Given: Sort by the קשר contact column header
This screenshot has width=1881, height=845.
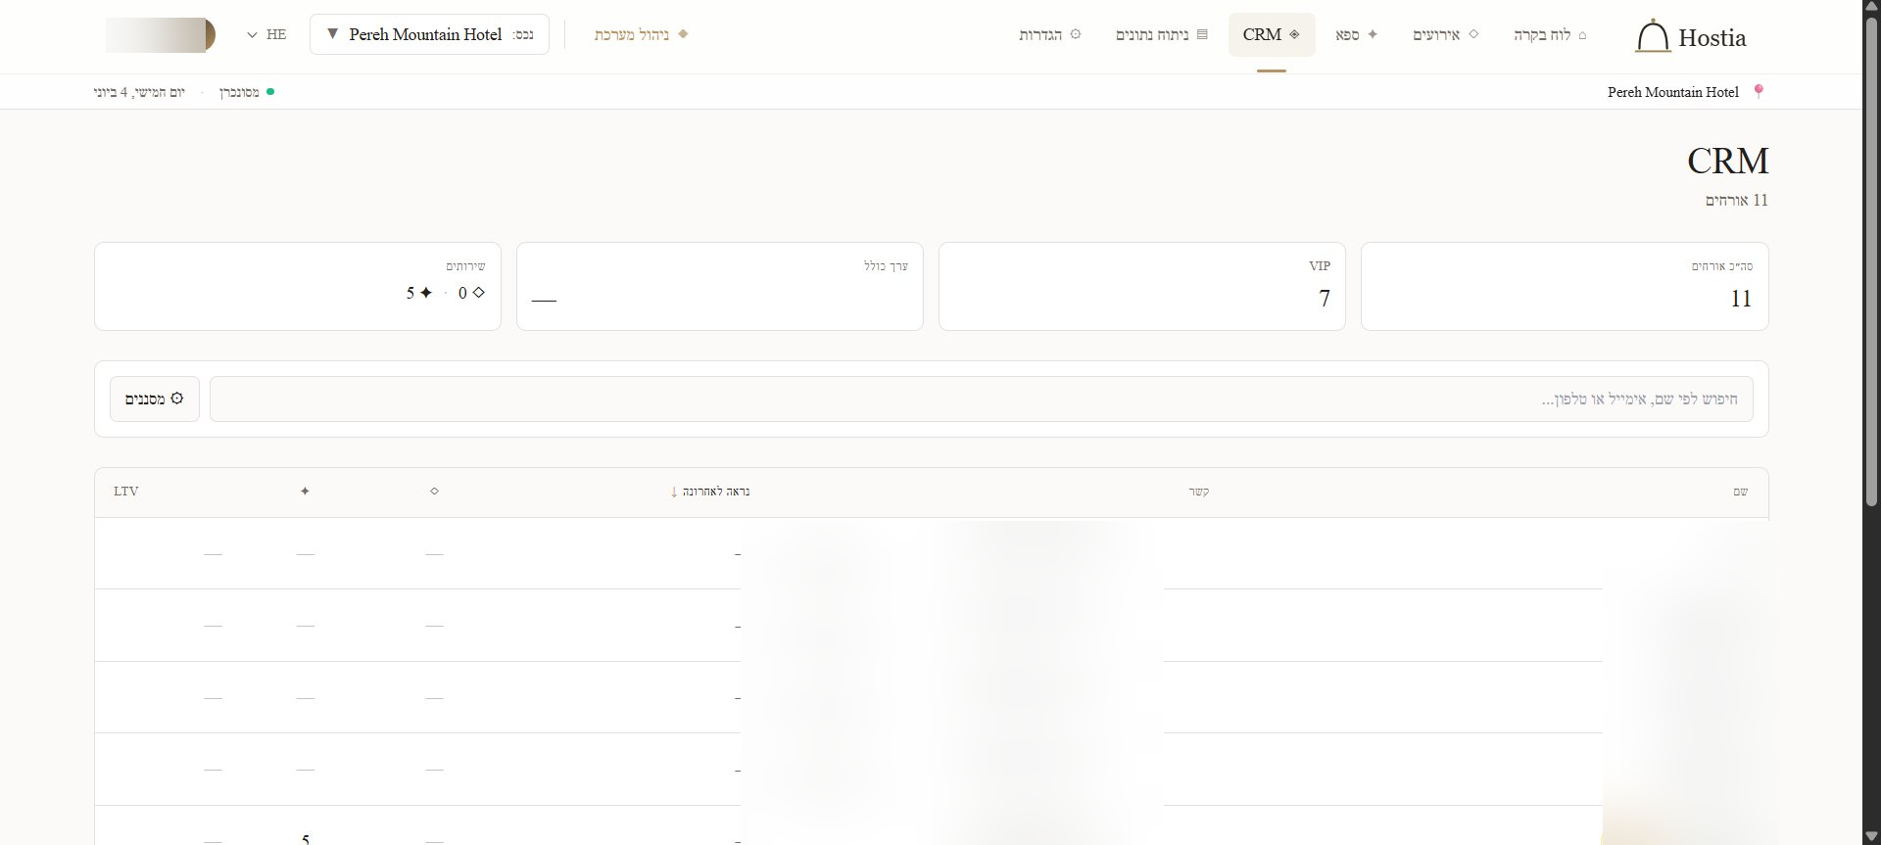Looking at the screenshot, I should (1199, 492).
